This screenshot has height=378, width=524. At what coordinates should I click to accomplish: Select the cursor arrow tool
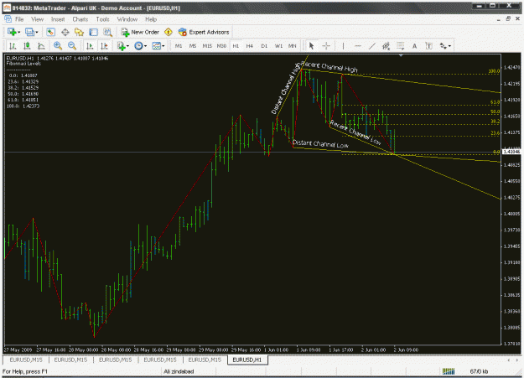pyautogui.click(x=311, y=46)
